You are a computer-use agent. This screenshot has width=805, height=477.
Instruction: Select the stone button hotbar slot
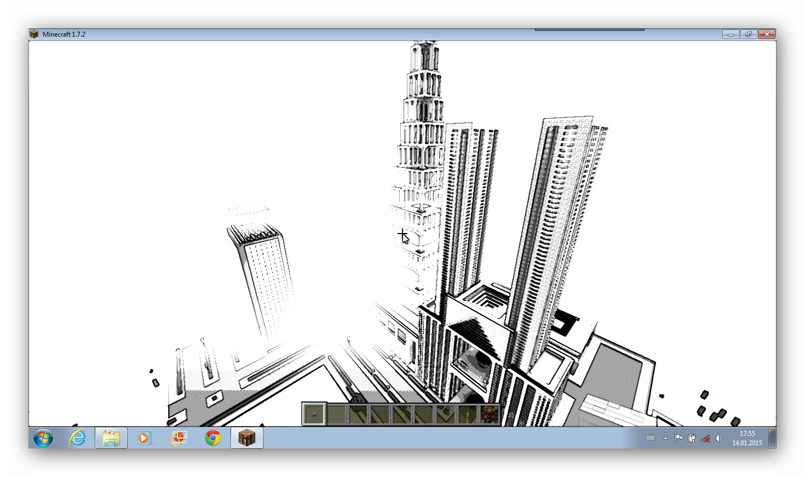(314, 414)
